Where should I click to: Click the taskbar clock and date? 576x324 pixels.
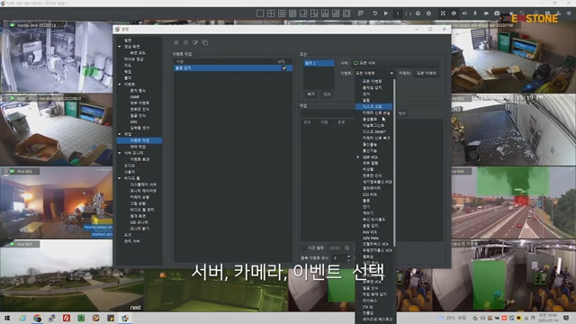tap(548, 318)
